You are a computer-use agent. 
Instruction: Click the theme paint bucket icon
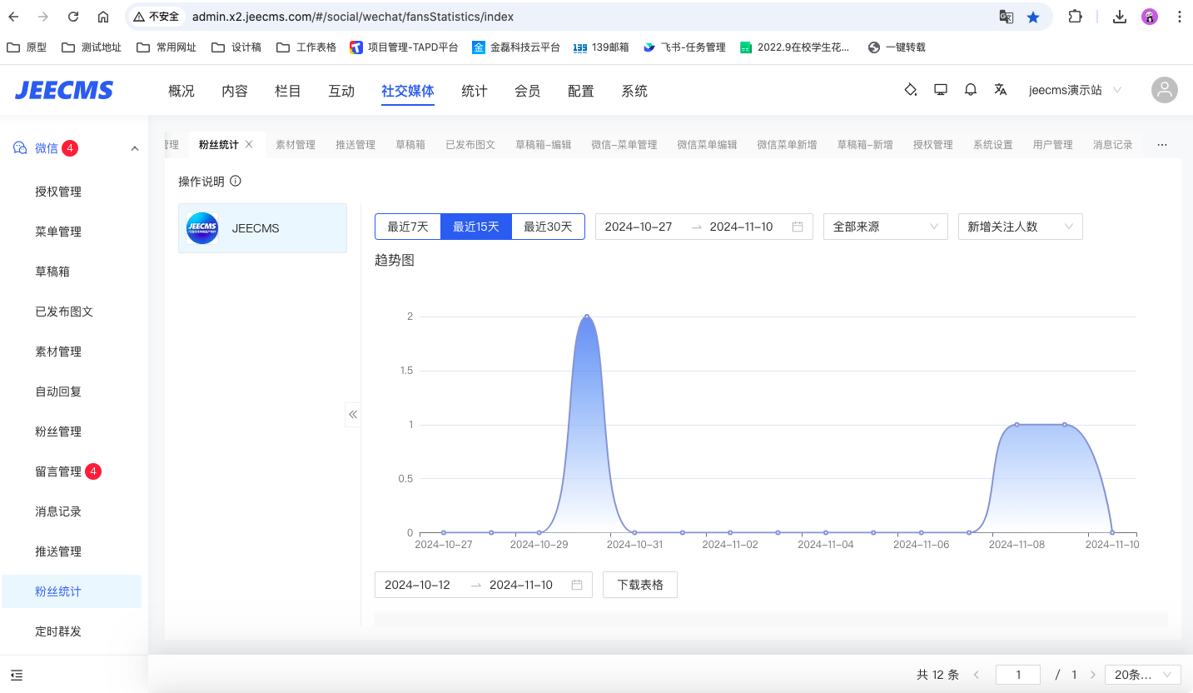coord(911,90)
